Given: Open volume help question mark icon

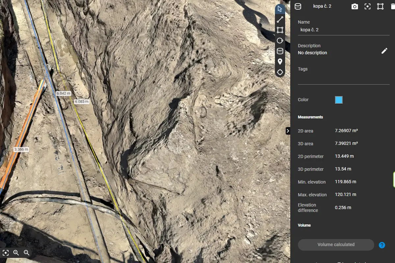Looking at the screenshot, I should [x=382, y=245].
